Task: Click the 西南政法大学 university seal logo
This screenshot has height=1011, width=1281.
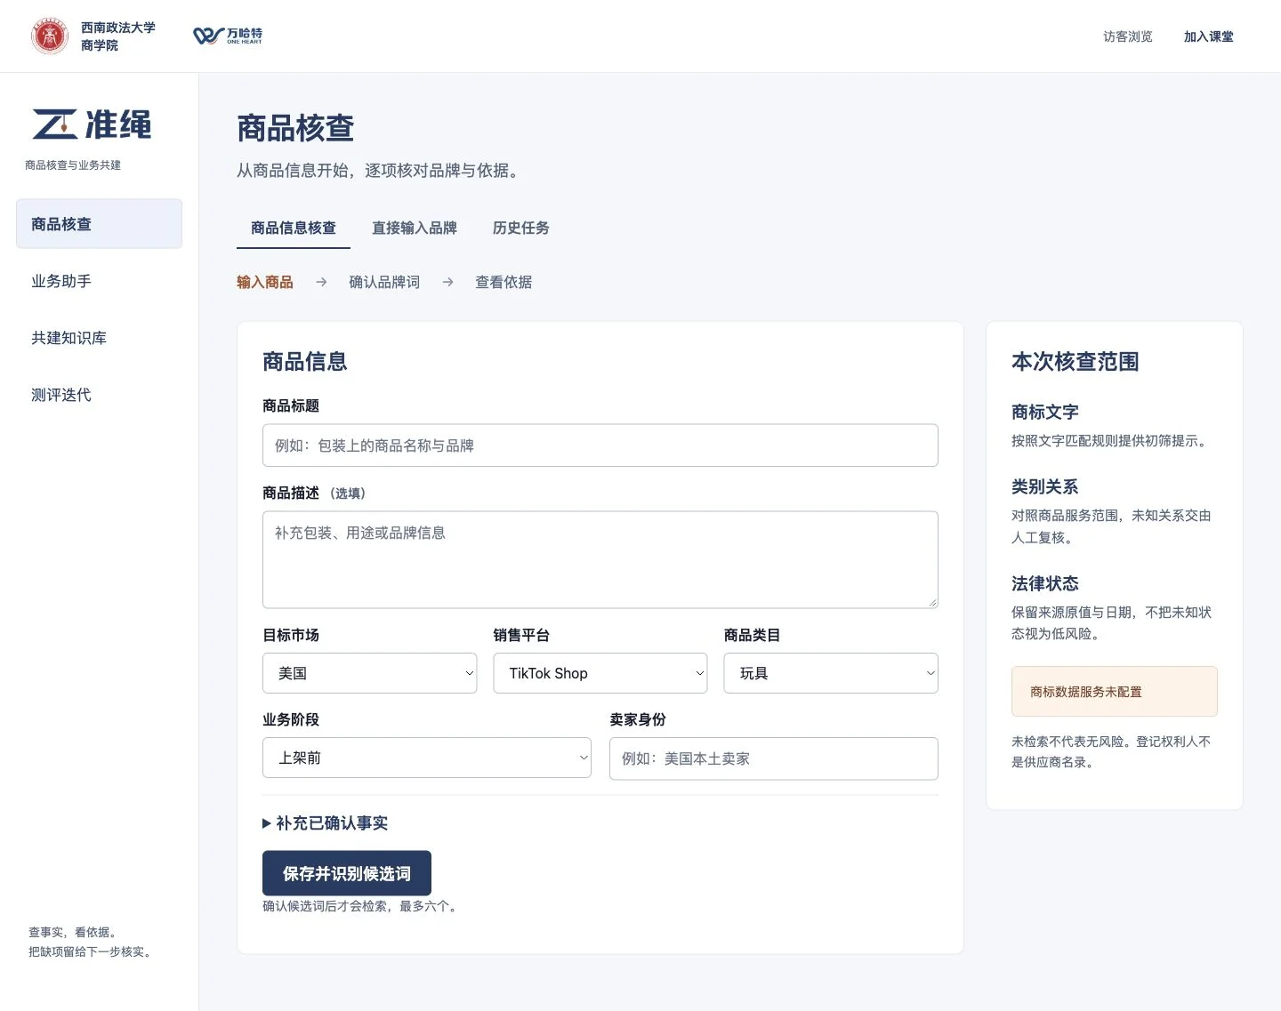Action: [x=50, y=36]
